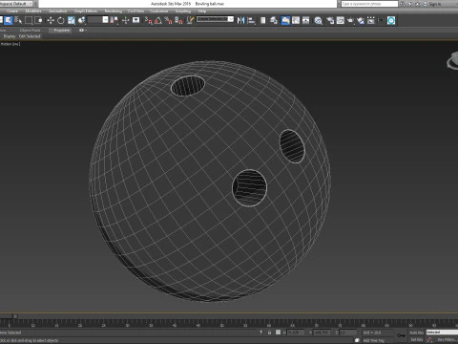Switch to the Object Paint ribbon tab

pyautogui.click(x=30, y=31)
